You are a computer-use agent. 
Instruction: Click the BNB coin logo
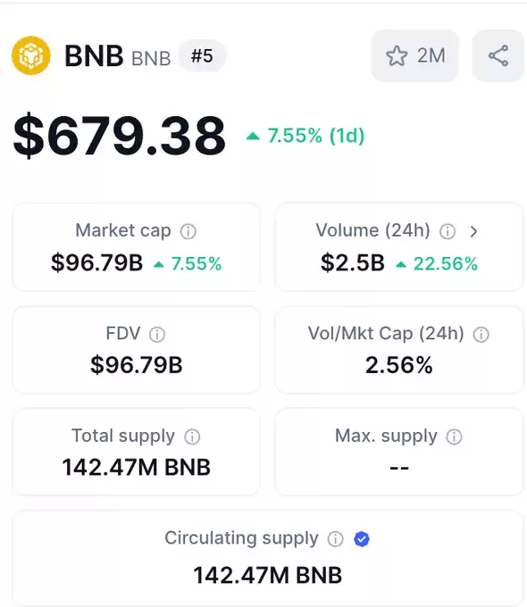[x=31, y=55]
